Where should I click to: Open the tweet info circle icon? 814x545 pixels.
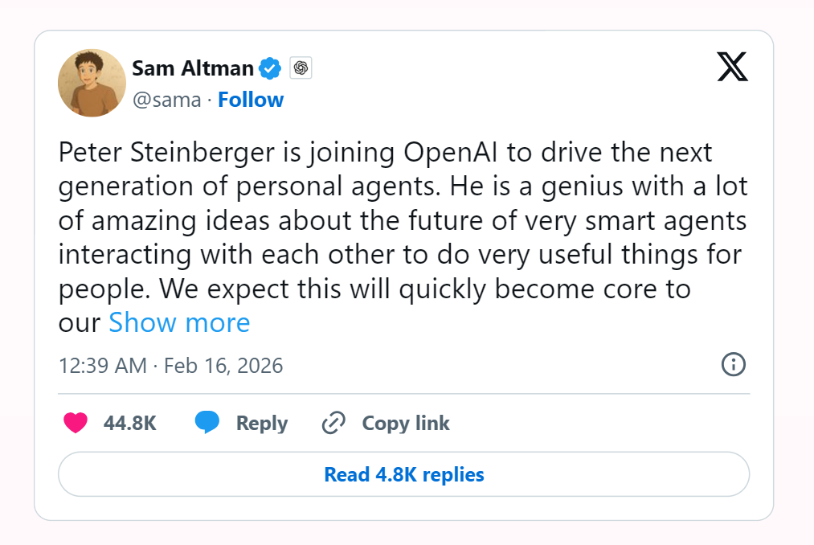coord(733,364)
